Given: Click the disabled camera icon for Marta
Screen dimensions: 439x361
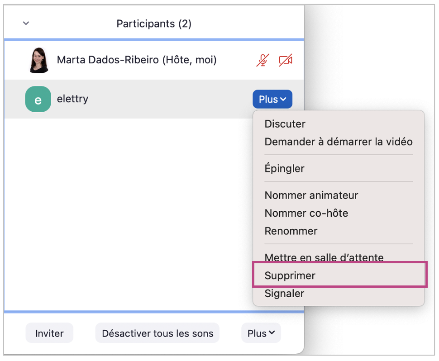Looking at the screenshot, I should [286, 60].
